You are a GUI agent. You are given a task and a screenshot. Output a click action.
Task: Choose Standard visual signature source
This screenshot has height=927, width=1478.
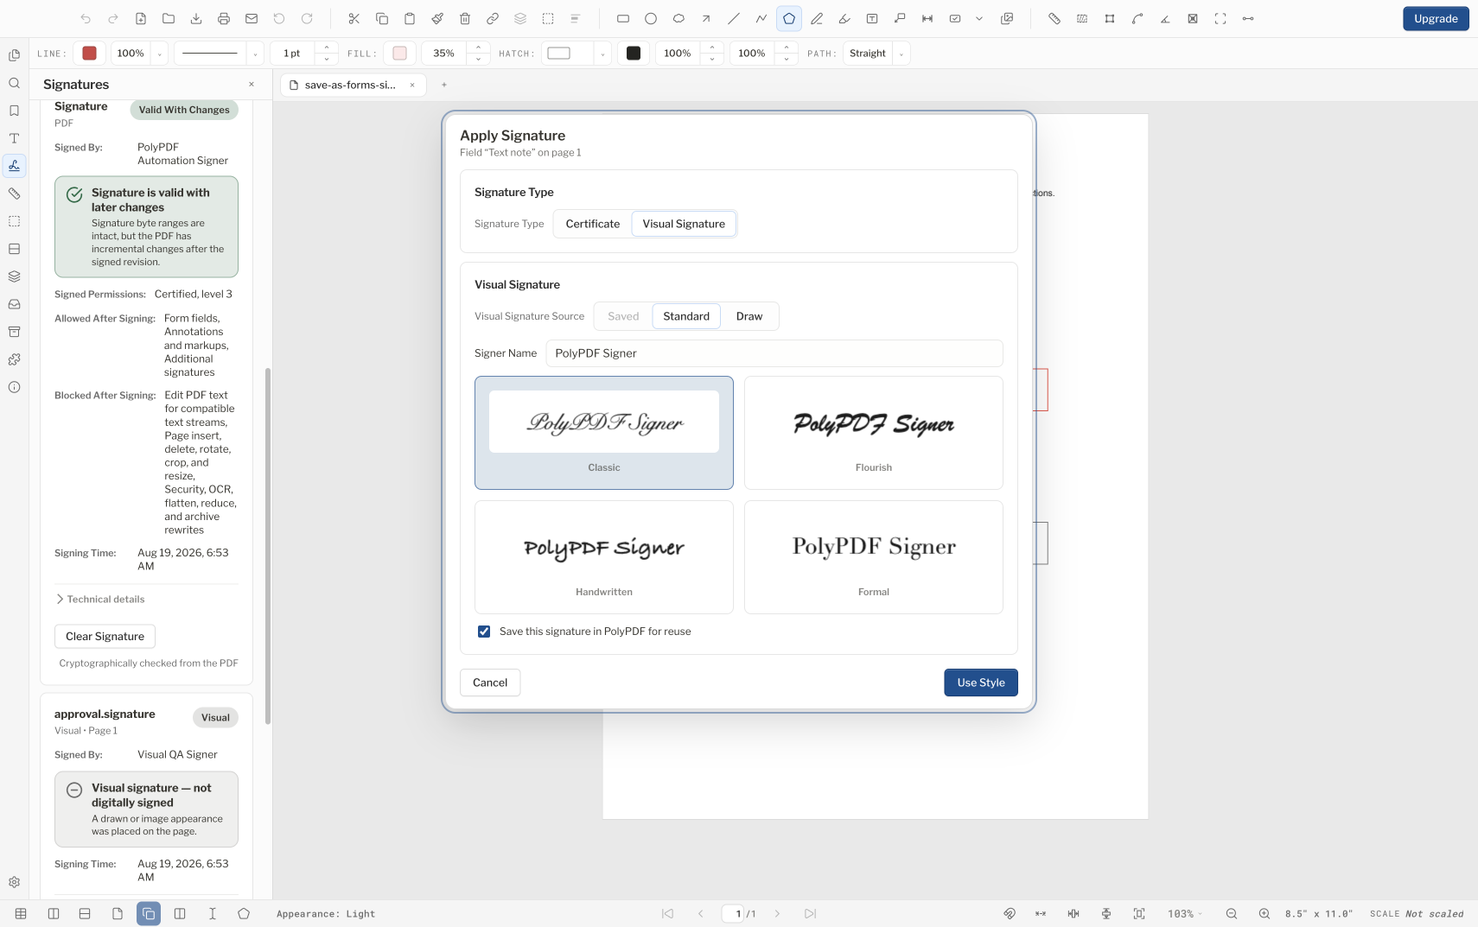coord(686,316)
